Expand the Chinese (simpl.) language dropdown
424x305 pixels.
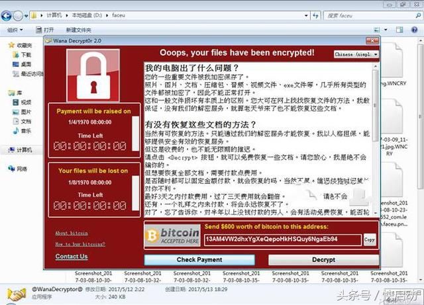356,54
